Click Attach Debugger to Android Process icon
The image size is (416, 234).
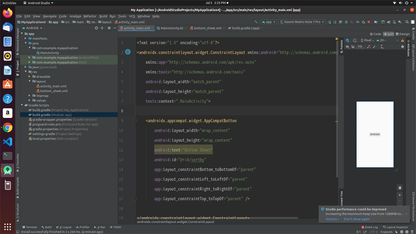click(x=363, y=22)
